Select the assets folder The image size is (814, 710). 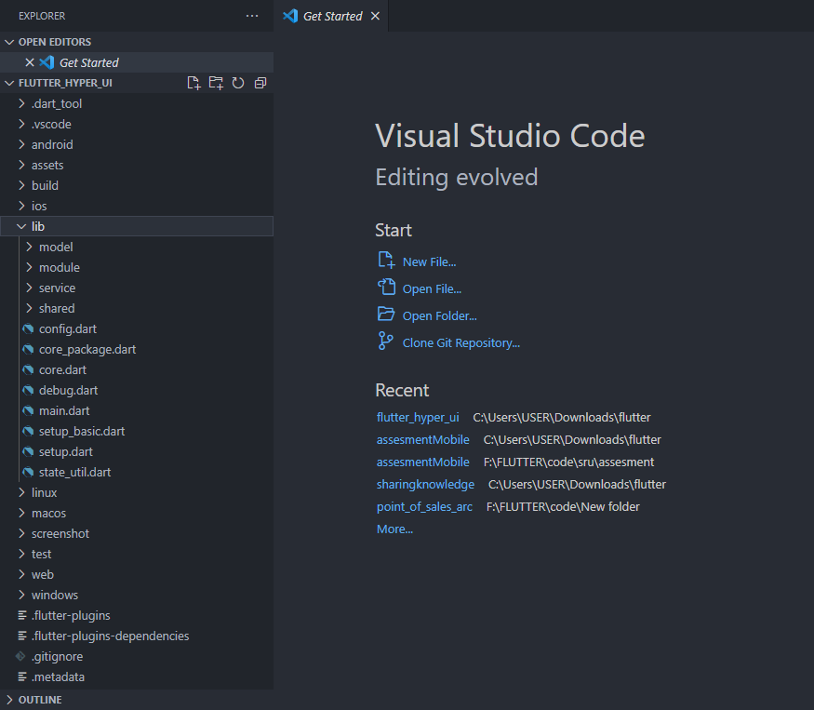[137, 165]
